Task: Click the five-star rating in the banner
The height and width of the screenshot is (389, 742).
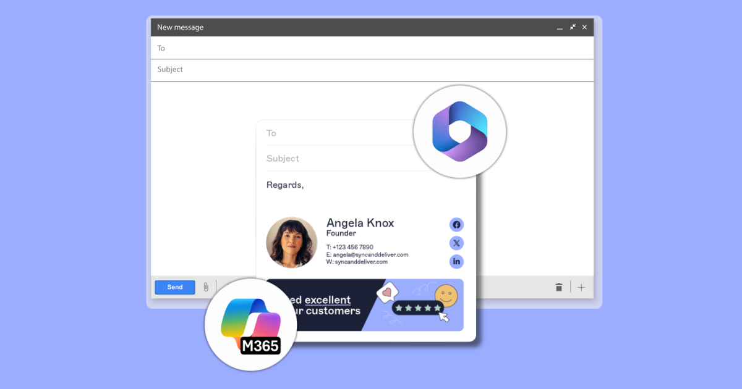Action: [419, 307]
